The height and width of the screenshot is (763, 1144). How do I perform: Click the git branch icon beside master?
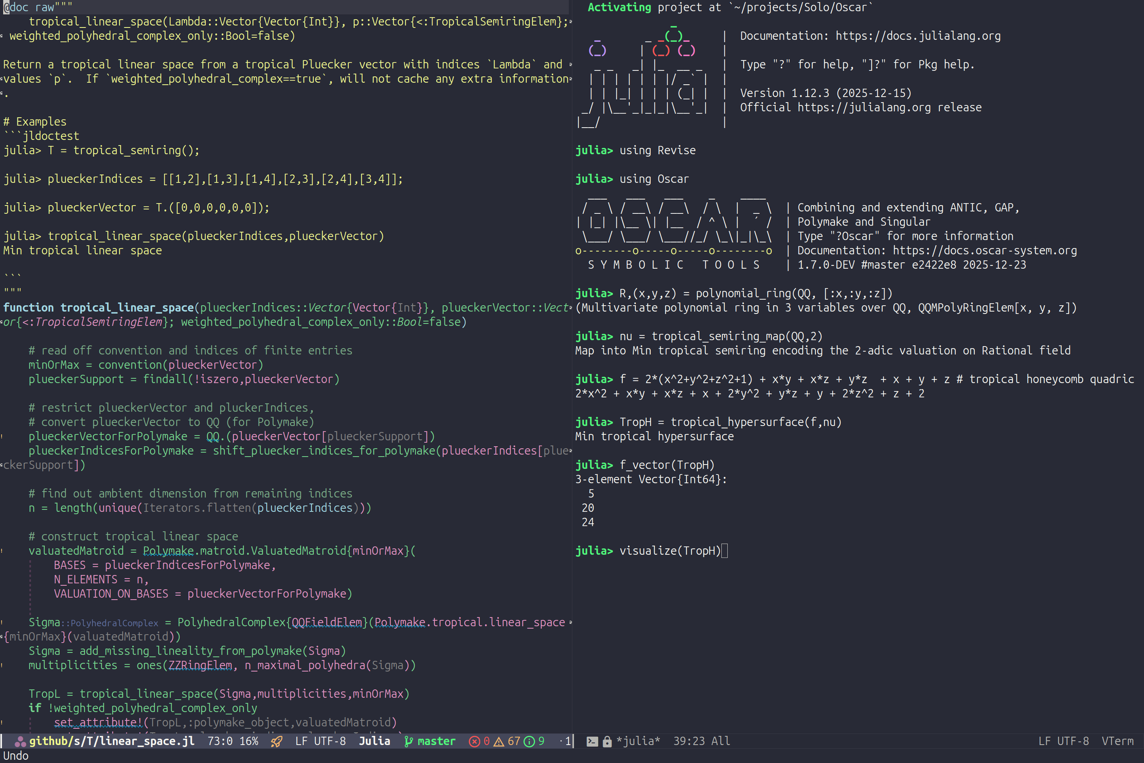coord(409,741)
